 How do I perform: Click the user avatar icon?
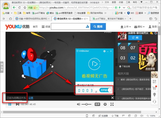6,5
